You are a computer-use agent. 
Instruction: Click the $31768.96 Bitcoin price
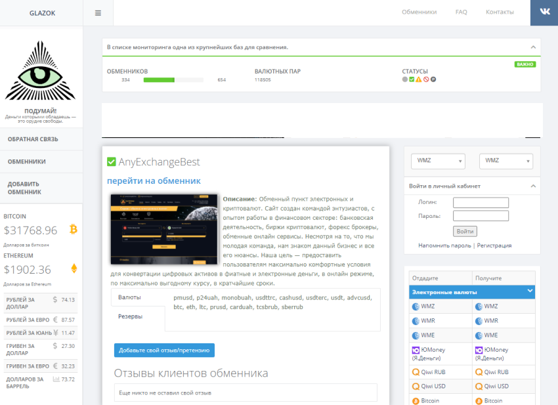click(x=30, y=230)
